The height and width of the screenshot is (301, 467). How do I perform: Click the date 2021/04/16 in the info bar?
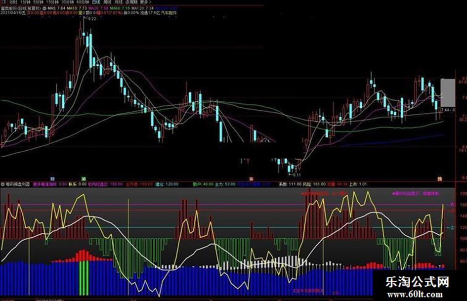(11, 13)
